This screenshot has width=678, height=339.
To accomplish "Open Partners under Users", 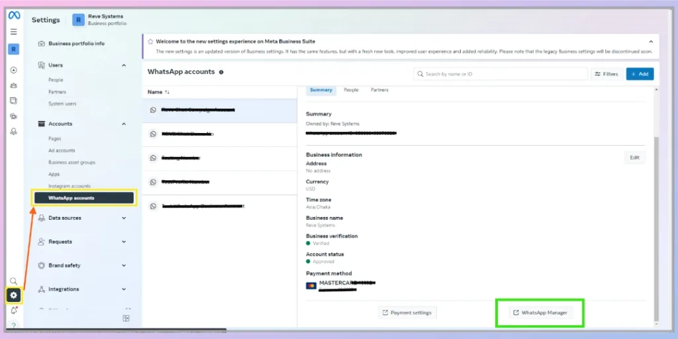I will [57, 92].
